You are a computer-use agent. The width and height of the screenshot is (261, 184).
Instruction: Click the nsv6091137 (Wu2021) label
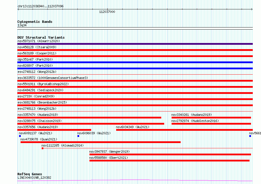point(35,133)
